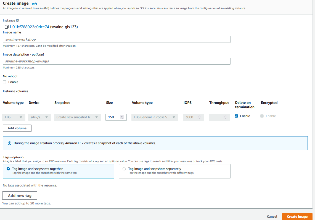Select Tag image and snapshots together
Viewport: 315px width, 221px height.
pyautogui.click(x=59, y=171)
